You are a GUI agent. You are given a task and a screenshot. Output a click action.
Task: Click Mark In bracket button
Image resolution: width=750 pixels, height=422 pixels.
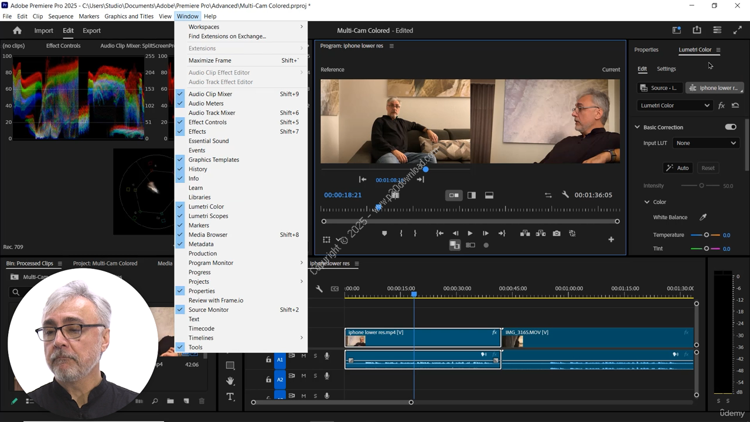coord(401,233)
